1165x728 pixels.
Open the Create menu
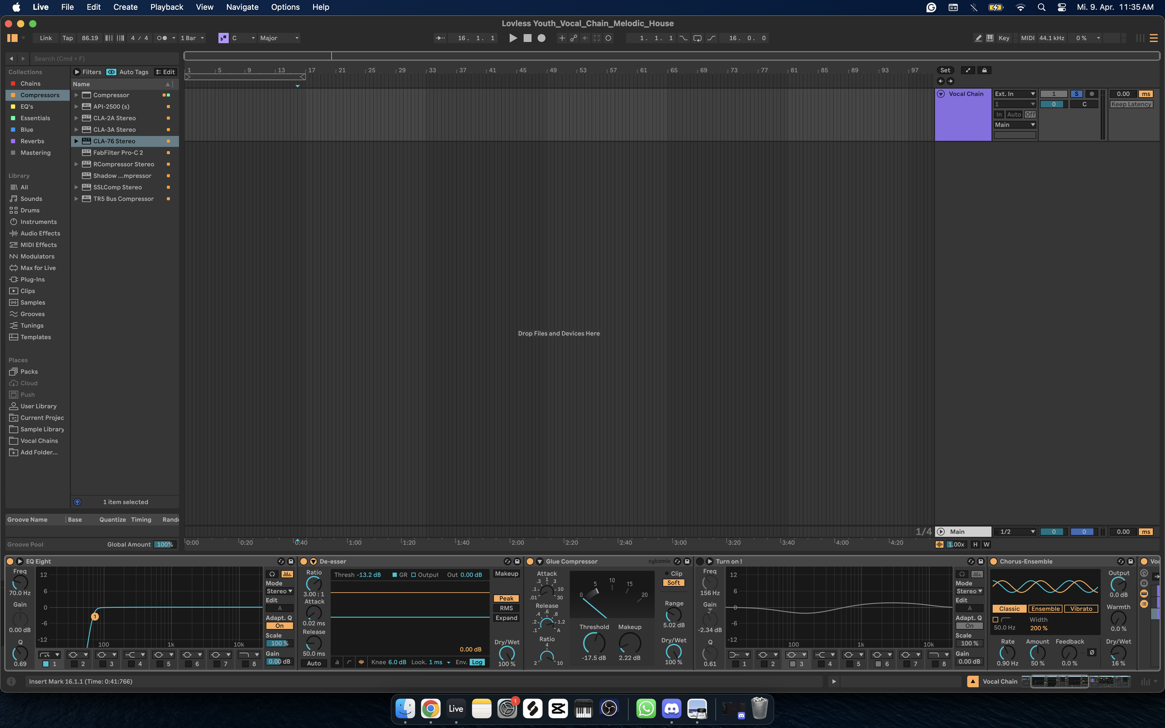click(x=125, y=7)
